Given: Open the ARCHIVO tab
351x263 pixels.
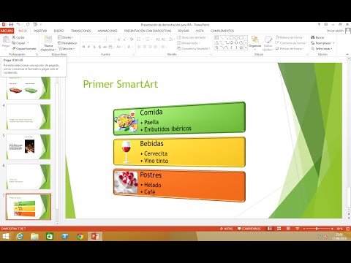Looking at the screenshot, I should 7,31.
